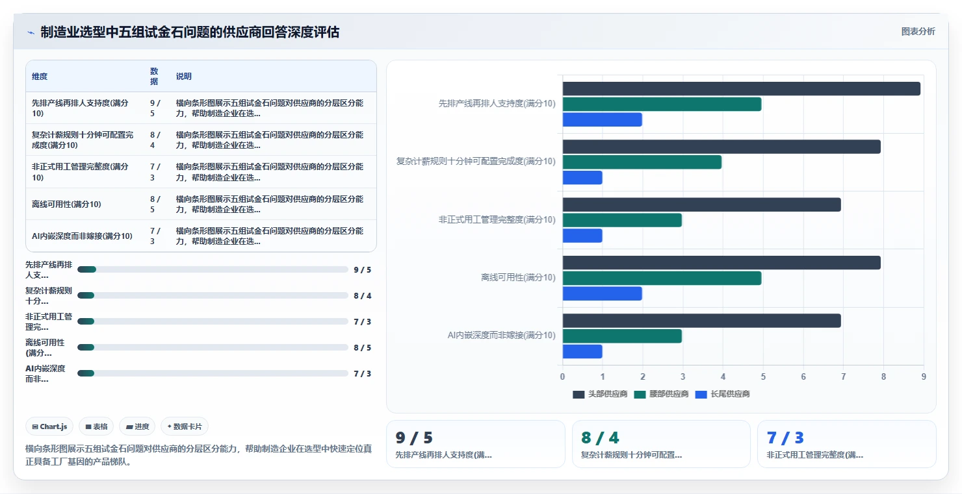Click the 7 / 3 value beside AI内嵌深度 progress bar
Viewport: 962px width, 494px height.
[x=362, y=373]
